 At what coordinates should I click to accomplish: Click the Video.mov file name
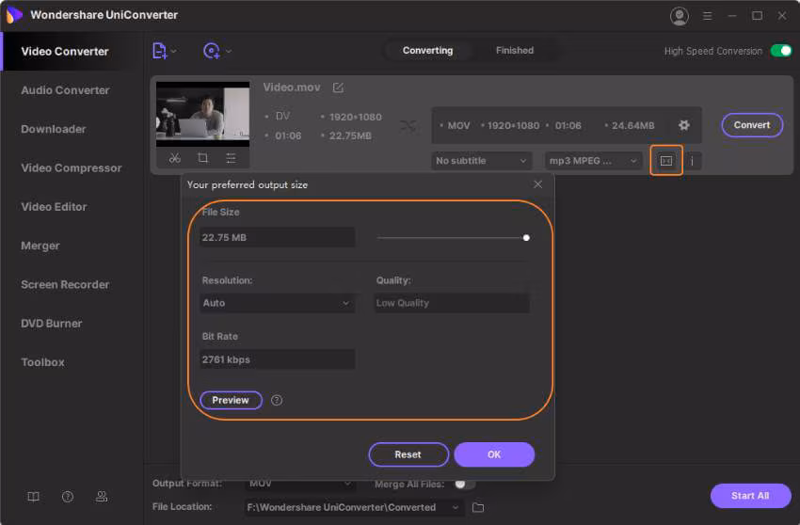click(292, 87)
